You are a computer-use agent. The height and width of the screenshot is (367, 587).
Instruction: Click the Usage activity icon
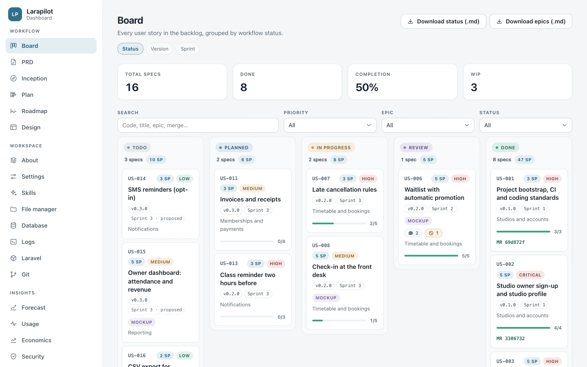click(14, 324)
